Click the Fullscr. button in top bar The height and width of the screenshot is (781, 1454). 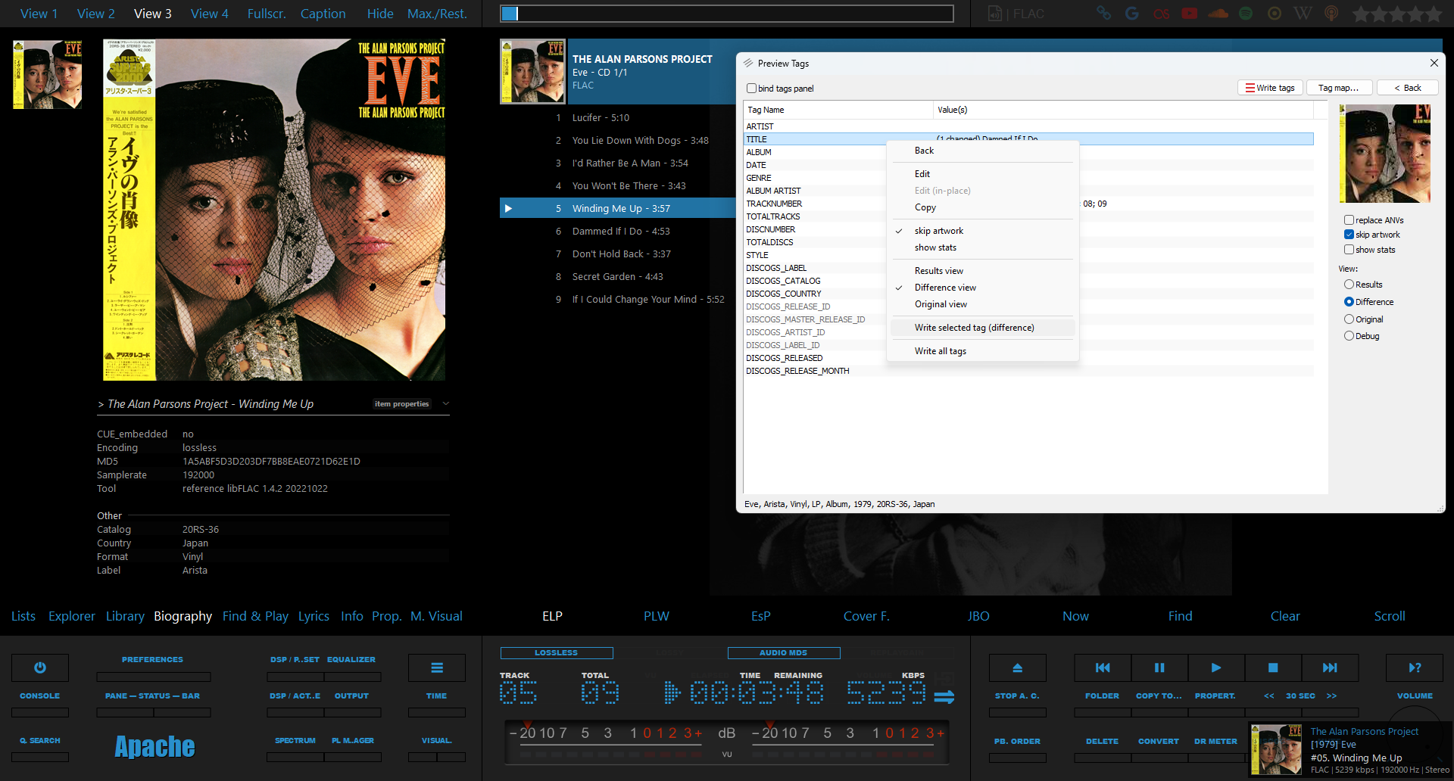point(267,14)
